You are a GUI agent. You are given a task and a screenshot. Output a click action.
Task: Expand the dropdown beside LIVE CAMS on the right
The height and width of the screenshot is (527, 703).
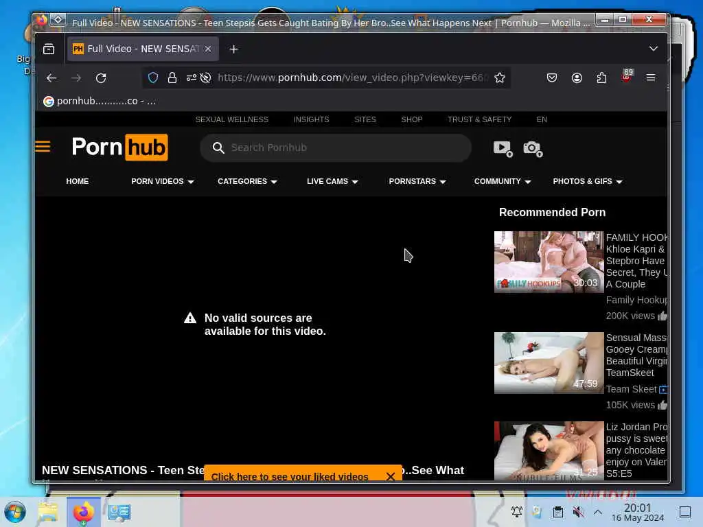coord(417,181)
